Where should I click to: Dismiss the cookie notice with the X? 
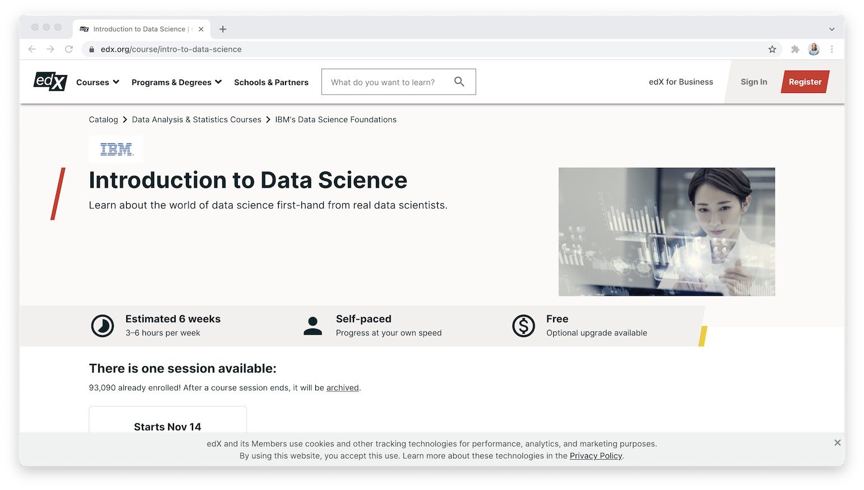(837, 442)
